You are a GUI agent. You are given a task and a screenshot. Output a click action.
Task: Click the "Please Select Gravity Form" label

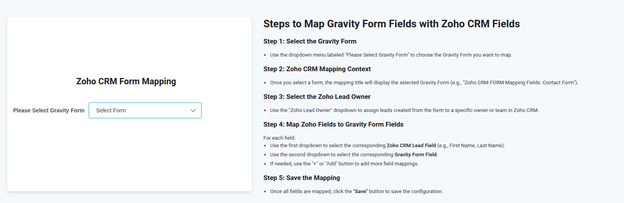tap(49, 110)
